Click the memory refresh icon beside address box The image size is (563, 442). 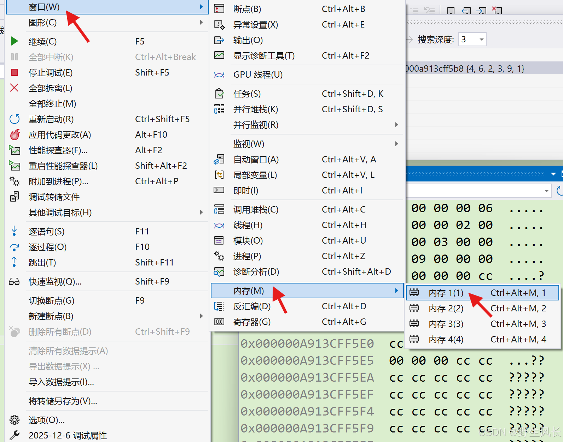tap(559, 191)
